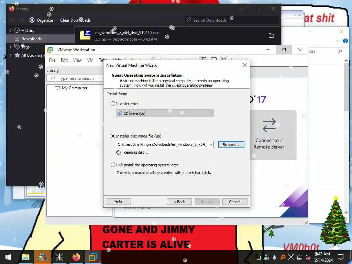Select My Computer in VMware library tree
Image resolution: width=352 pixels, height=264 pixels.
click(x=75, y=88)
